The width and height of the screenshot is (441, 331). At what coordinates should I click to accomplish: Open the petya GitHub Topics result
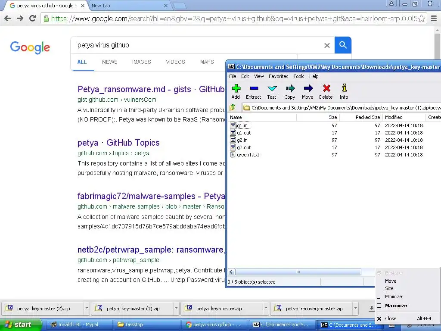(118, 143)
